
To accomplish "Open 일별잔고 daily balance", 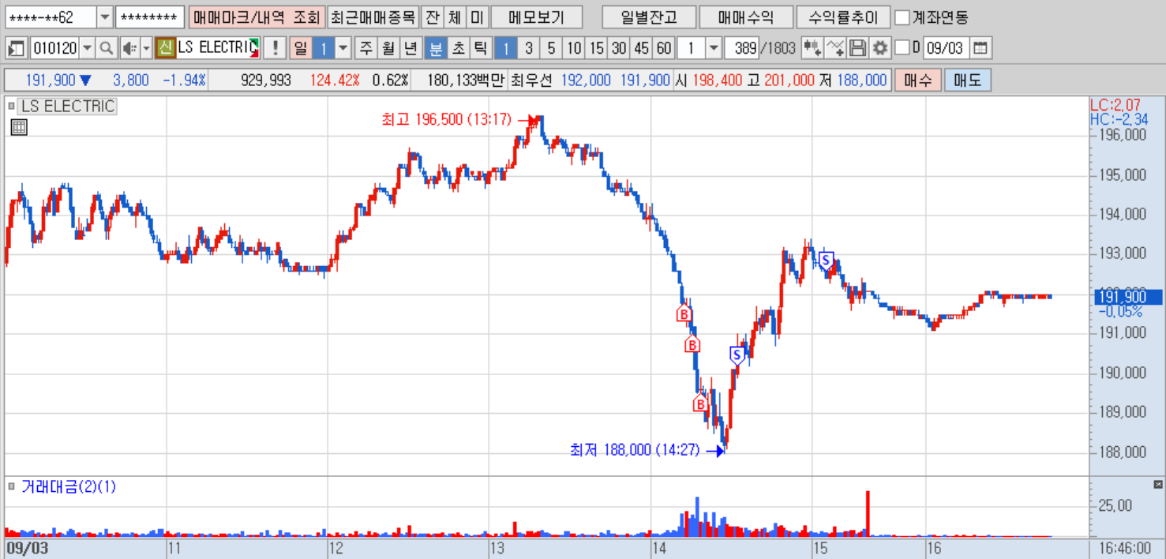I will pos(648,17).
